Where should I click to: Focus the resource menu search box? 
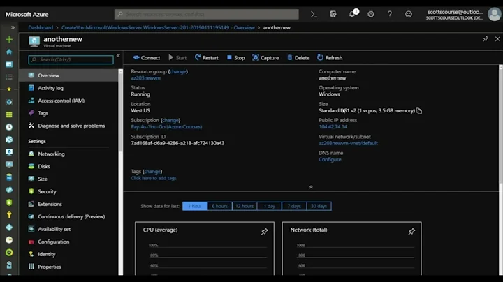(71, 59)
